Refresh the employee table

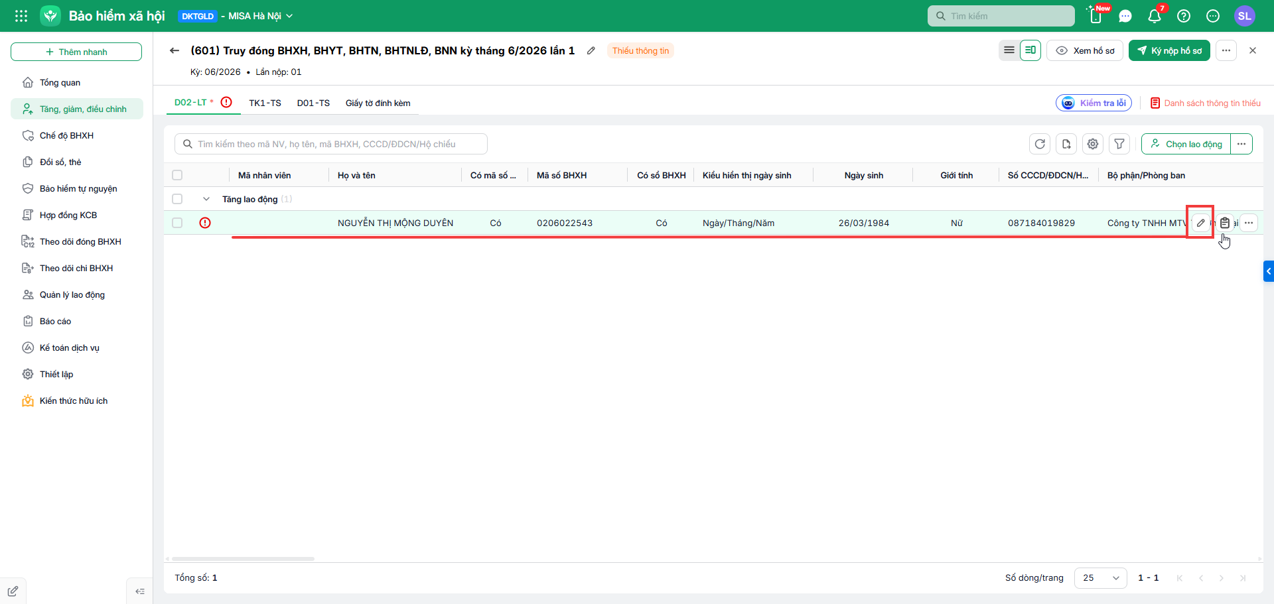pos(1040,144)
